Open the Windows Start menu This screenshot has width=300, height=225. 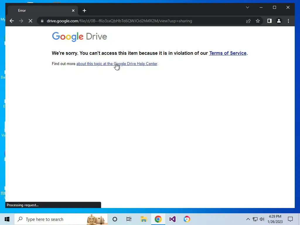tap(7, 219)
